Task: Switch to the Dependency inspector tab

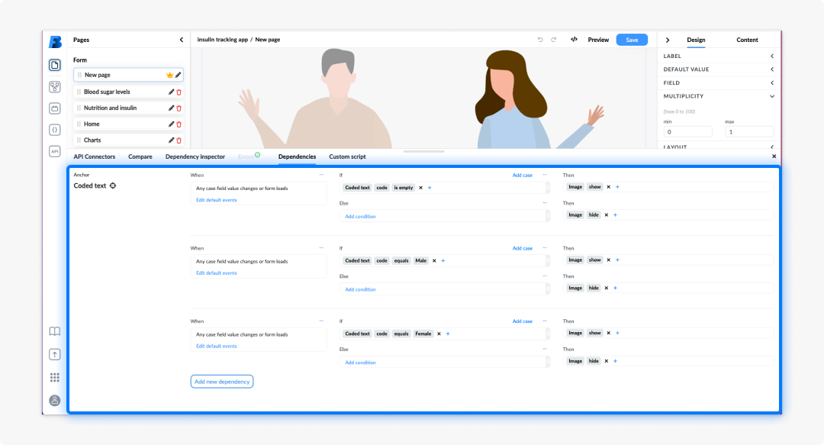Action: click(x=195, y=156)
